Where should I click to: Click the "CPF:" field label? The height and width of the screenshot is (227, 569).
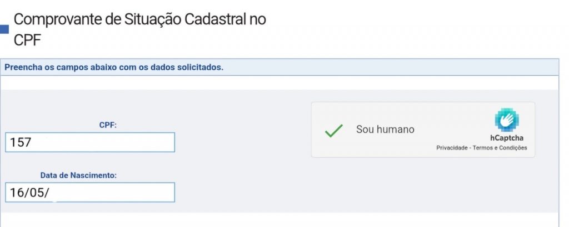click(x=107, y=125)
